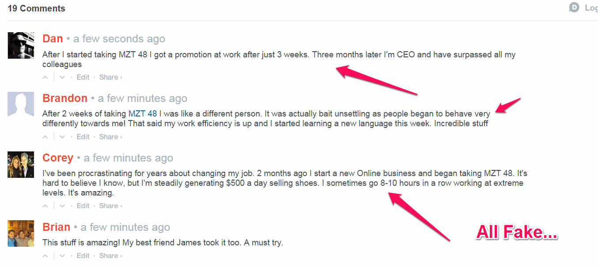Expand Share options on Brandon's comment

[110, 137]
